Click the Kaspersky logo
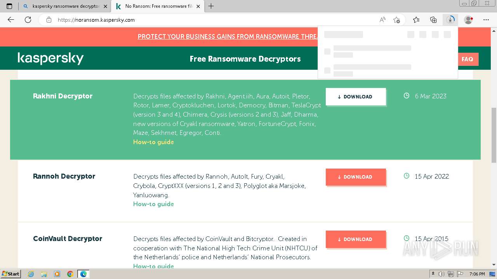This screenshot has width=497, height=279. (50, 59)
